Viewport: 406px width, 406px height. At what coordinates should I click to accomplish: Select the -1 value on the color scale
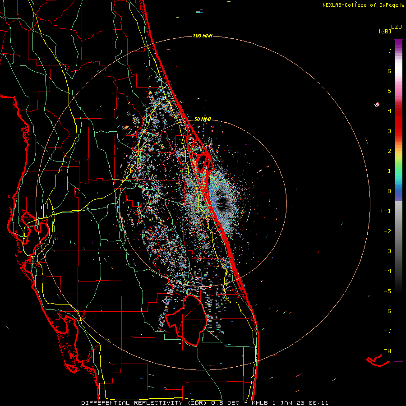(388, 211)
